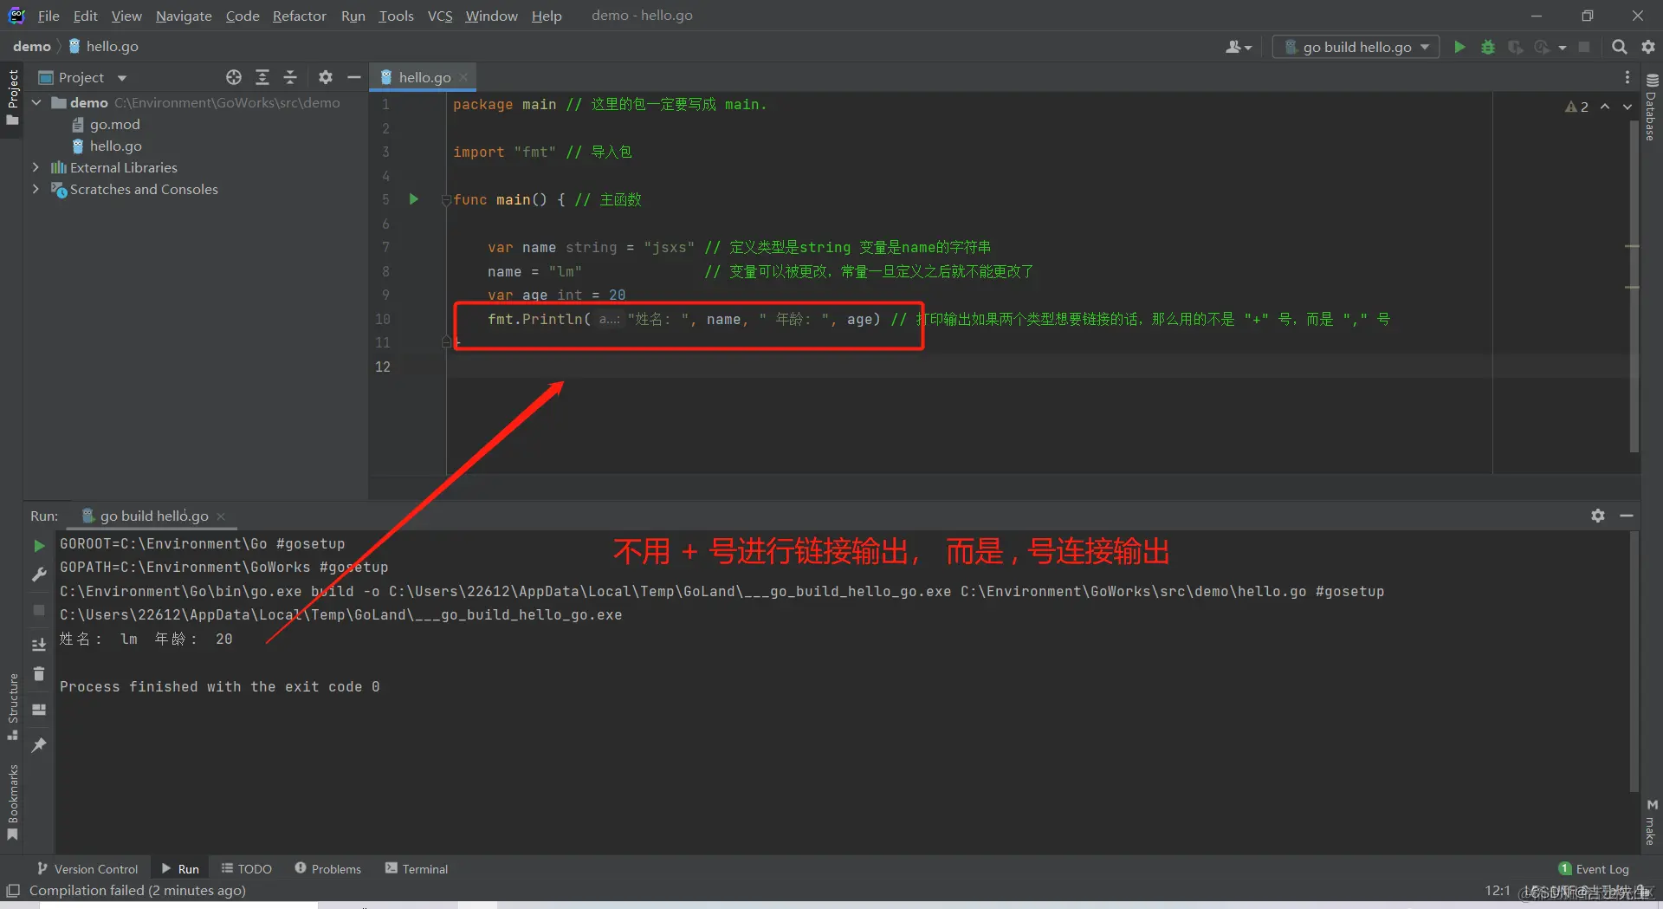Screen dimensions: 1663x909
Task: Close go build hello.go run tab
Action: point(221,516)
